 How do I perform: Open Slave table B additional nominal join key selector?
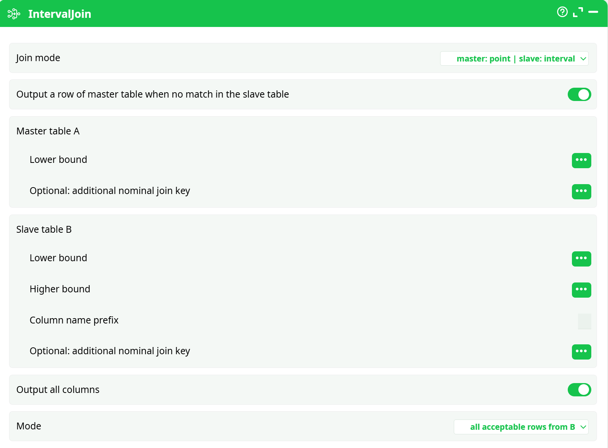pyautogui.click(x=581, y=352)
